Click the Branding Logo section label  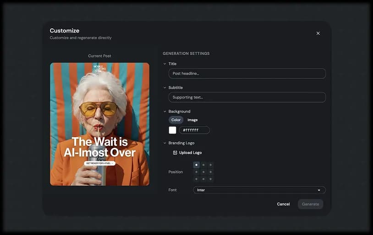[x=181, y=143]
